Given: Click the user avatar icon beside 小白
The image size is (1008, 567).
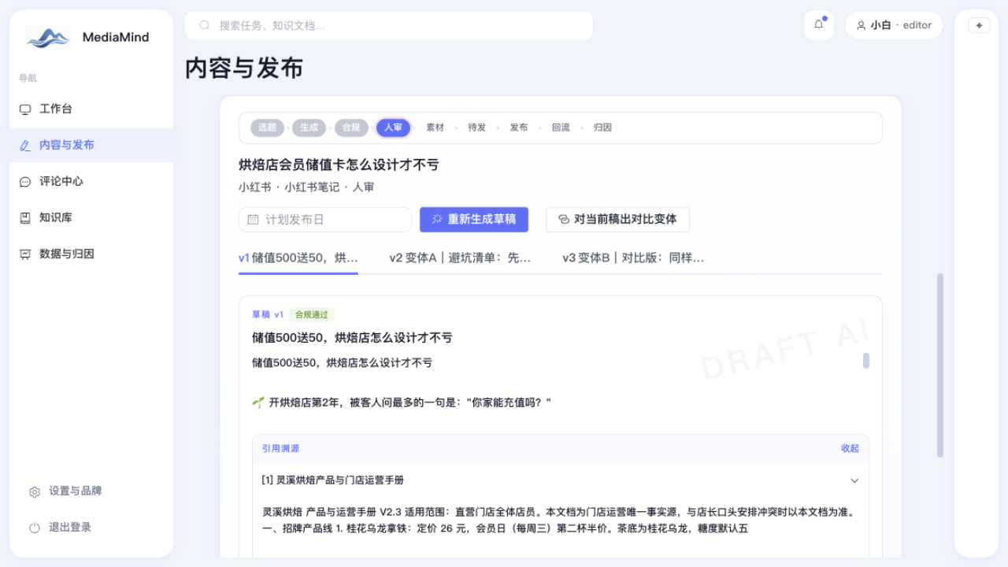Looking at the screenshot, I should point(861,25).
